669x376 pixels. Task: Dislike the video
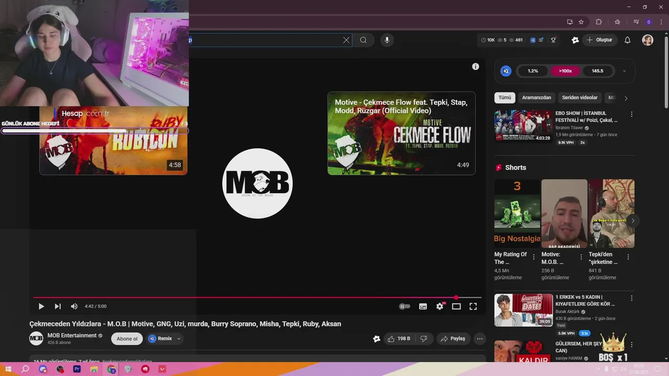click(x=424, y=339)
